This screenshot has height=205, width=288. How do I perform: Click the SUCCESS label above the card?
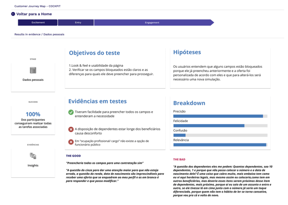click(33, 102)
